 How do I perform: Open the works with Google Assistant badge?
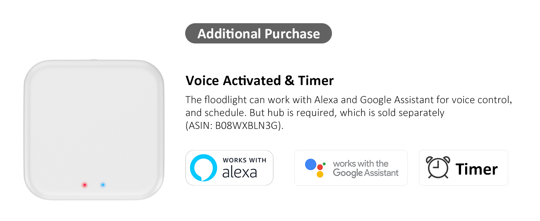351,168
